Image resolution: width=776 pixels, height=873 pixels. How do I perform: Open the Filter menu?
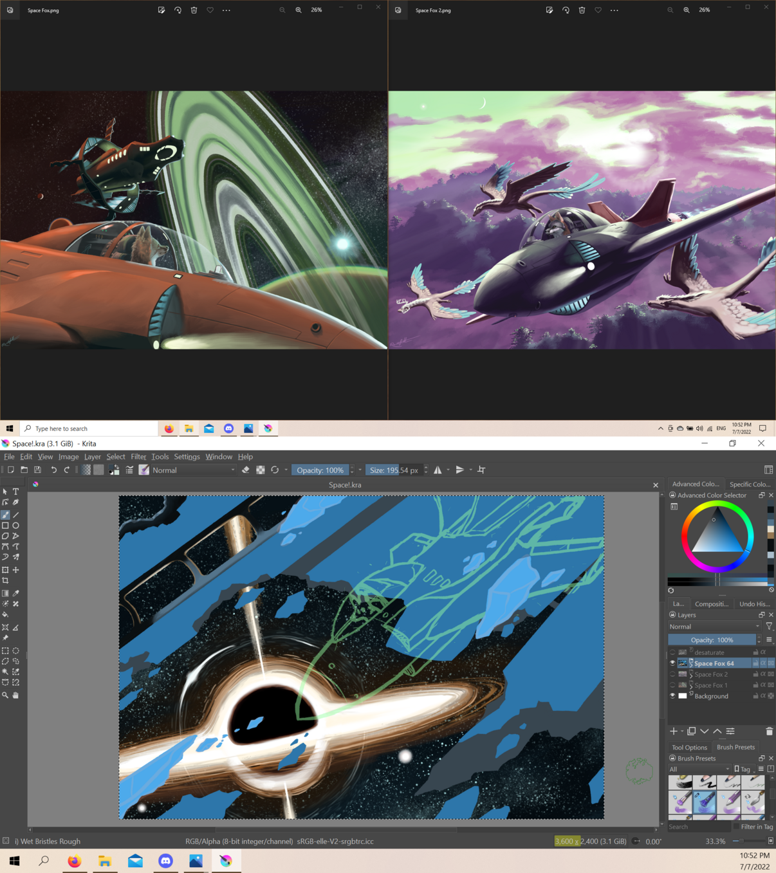(138, 457)
